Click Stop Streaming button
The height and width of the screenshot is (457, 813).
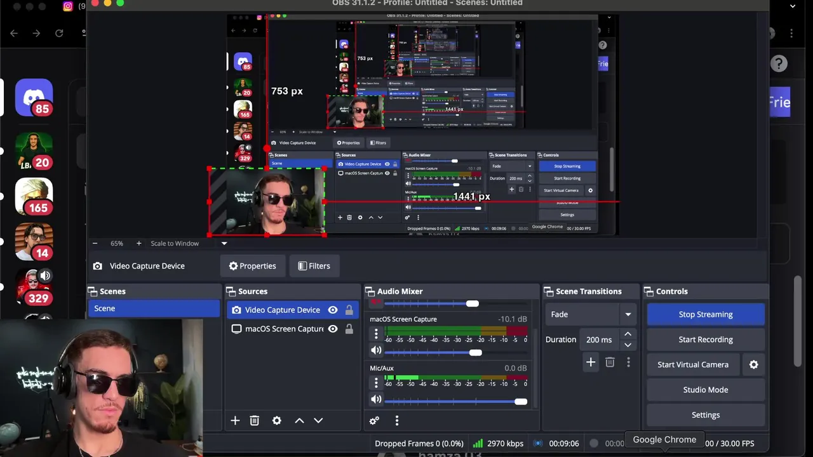point(706,314)
